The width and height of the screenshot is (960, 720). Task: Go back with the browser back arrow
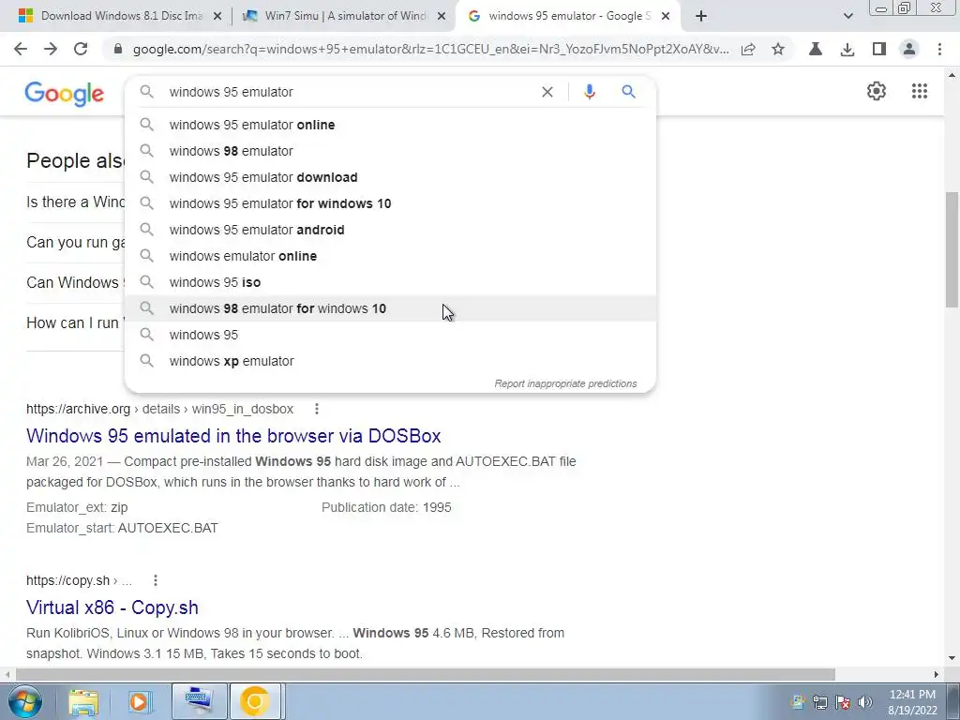[x=21, y=49]
